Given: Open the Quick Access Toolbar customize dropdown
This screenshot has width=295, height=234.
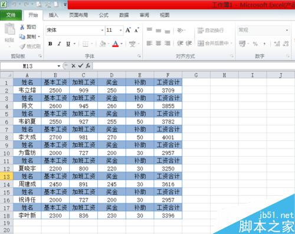Looking at the screenshot, I should (x=65, y=4).
